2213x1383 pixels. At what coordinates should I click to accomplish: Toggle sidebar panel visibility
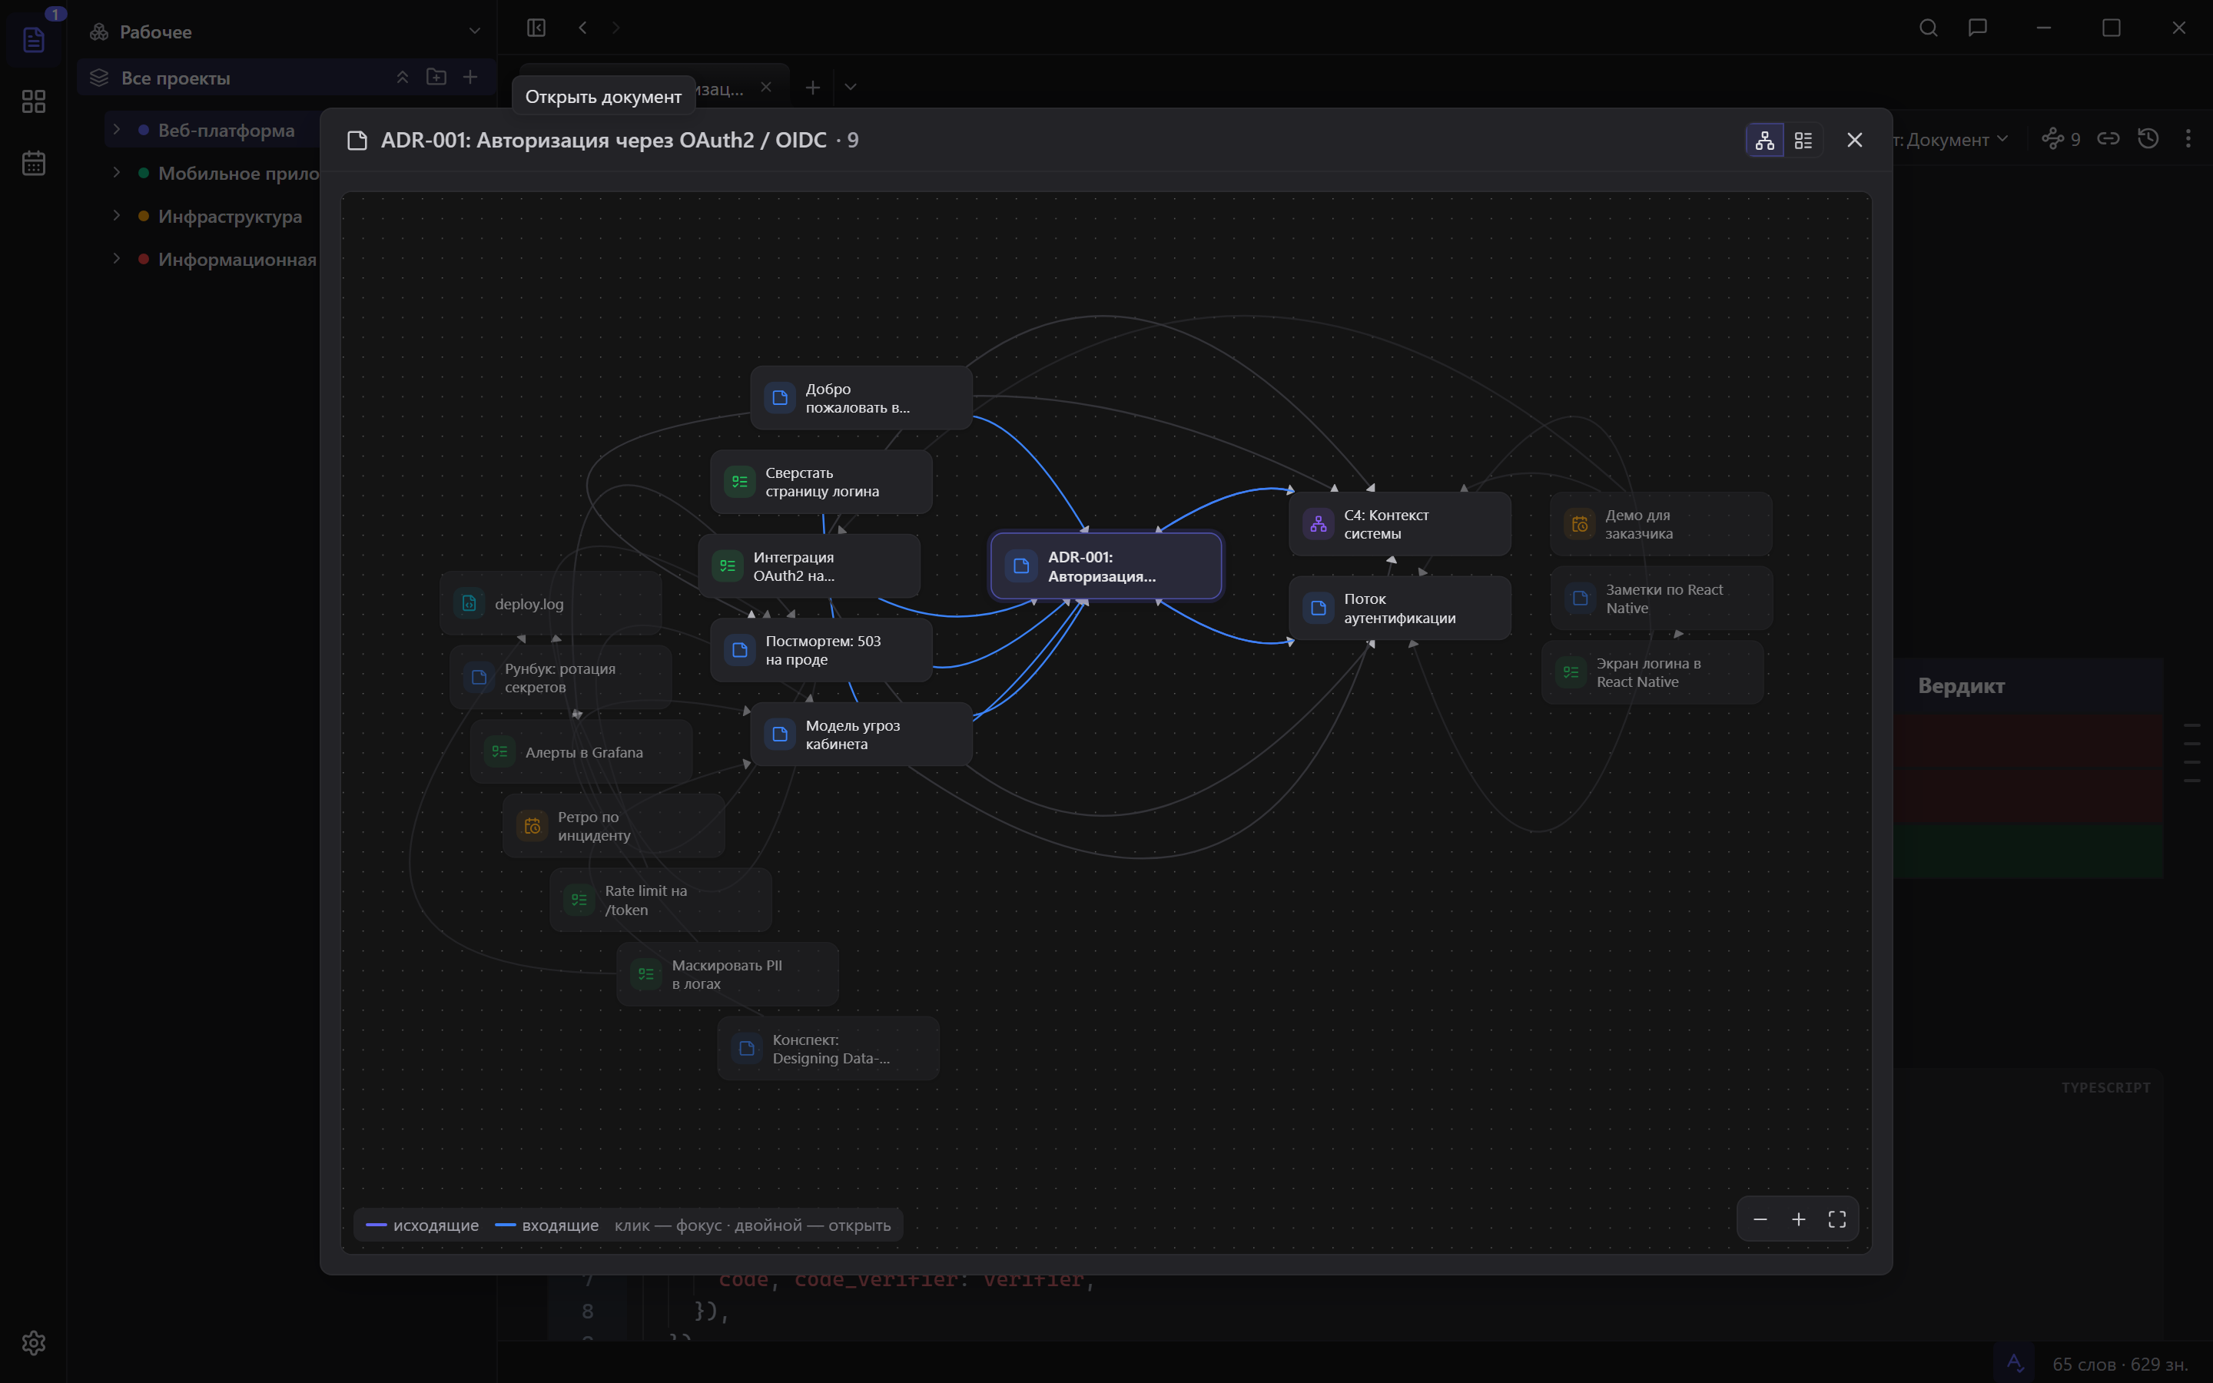pos(536,28)
